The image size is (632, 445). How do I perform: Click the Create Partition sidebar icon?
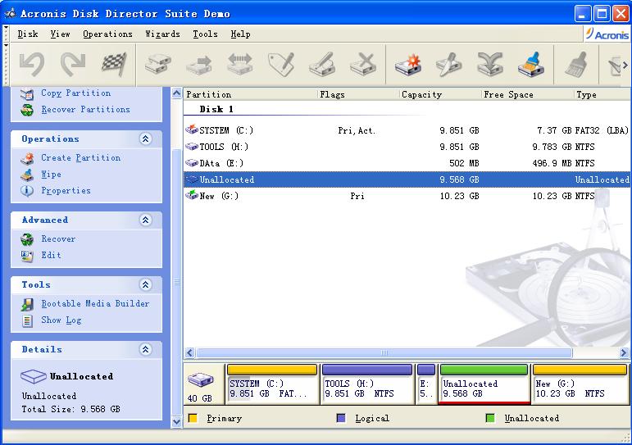(27, 158)
